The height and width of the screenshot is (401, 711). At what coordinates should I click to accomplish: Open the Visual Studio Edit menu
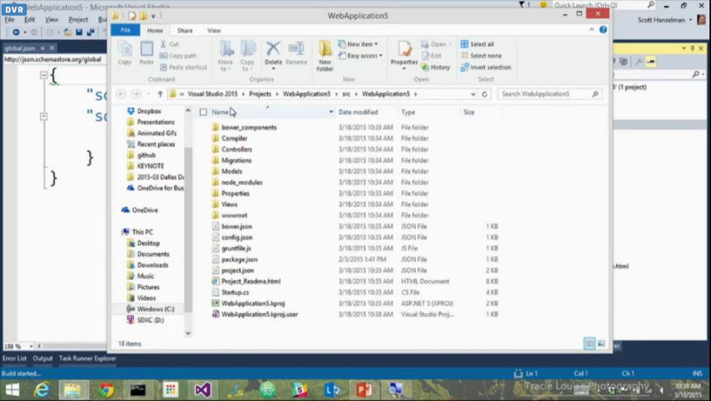tap(30, 20)
